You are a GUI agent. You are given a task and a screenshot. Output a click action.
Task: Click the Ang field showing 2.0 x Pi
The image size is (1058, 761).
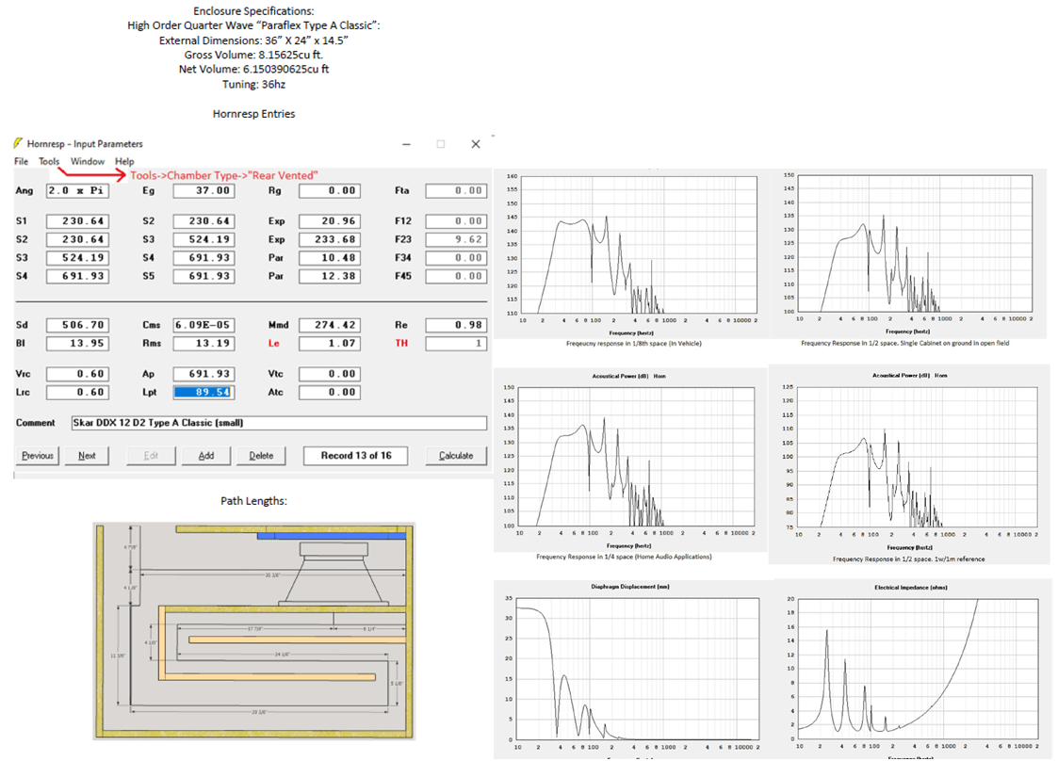point(77,191)
